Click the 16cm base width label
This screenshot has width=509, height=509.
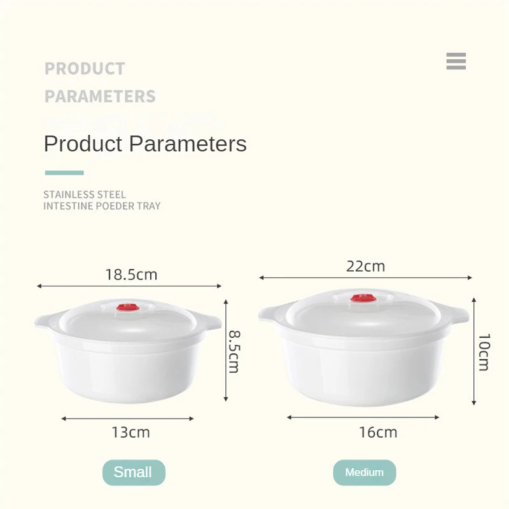(377, 433)
